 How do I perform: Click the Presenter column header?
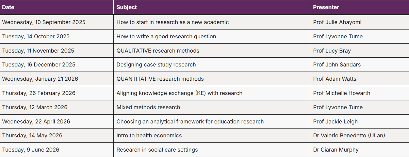(326, 7)
